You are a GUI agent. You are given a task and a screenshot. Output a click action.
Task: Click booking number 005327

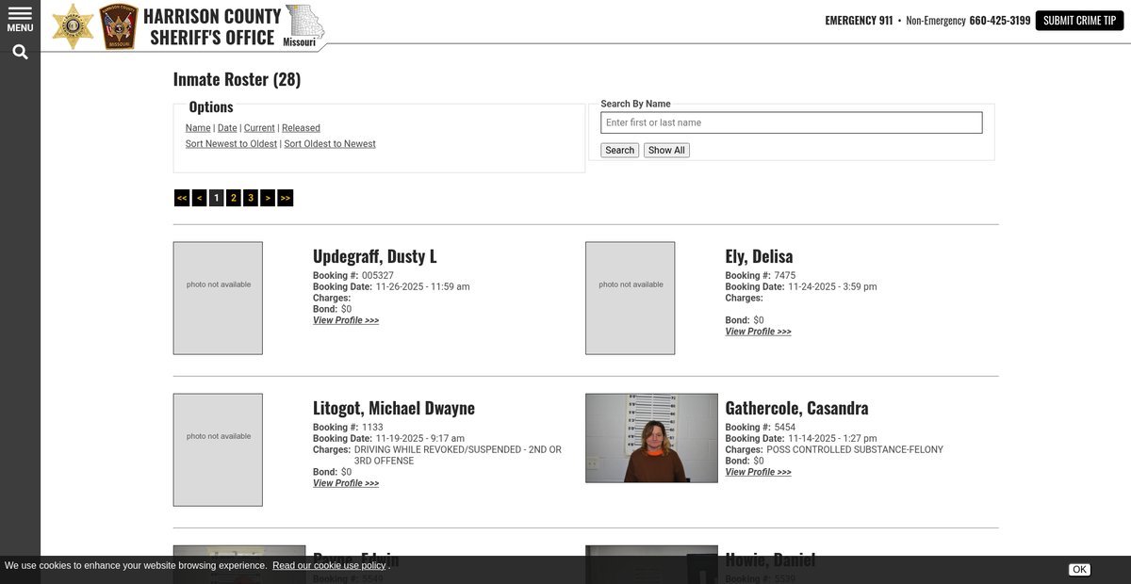coord(378,276)
